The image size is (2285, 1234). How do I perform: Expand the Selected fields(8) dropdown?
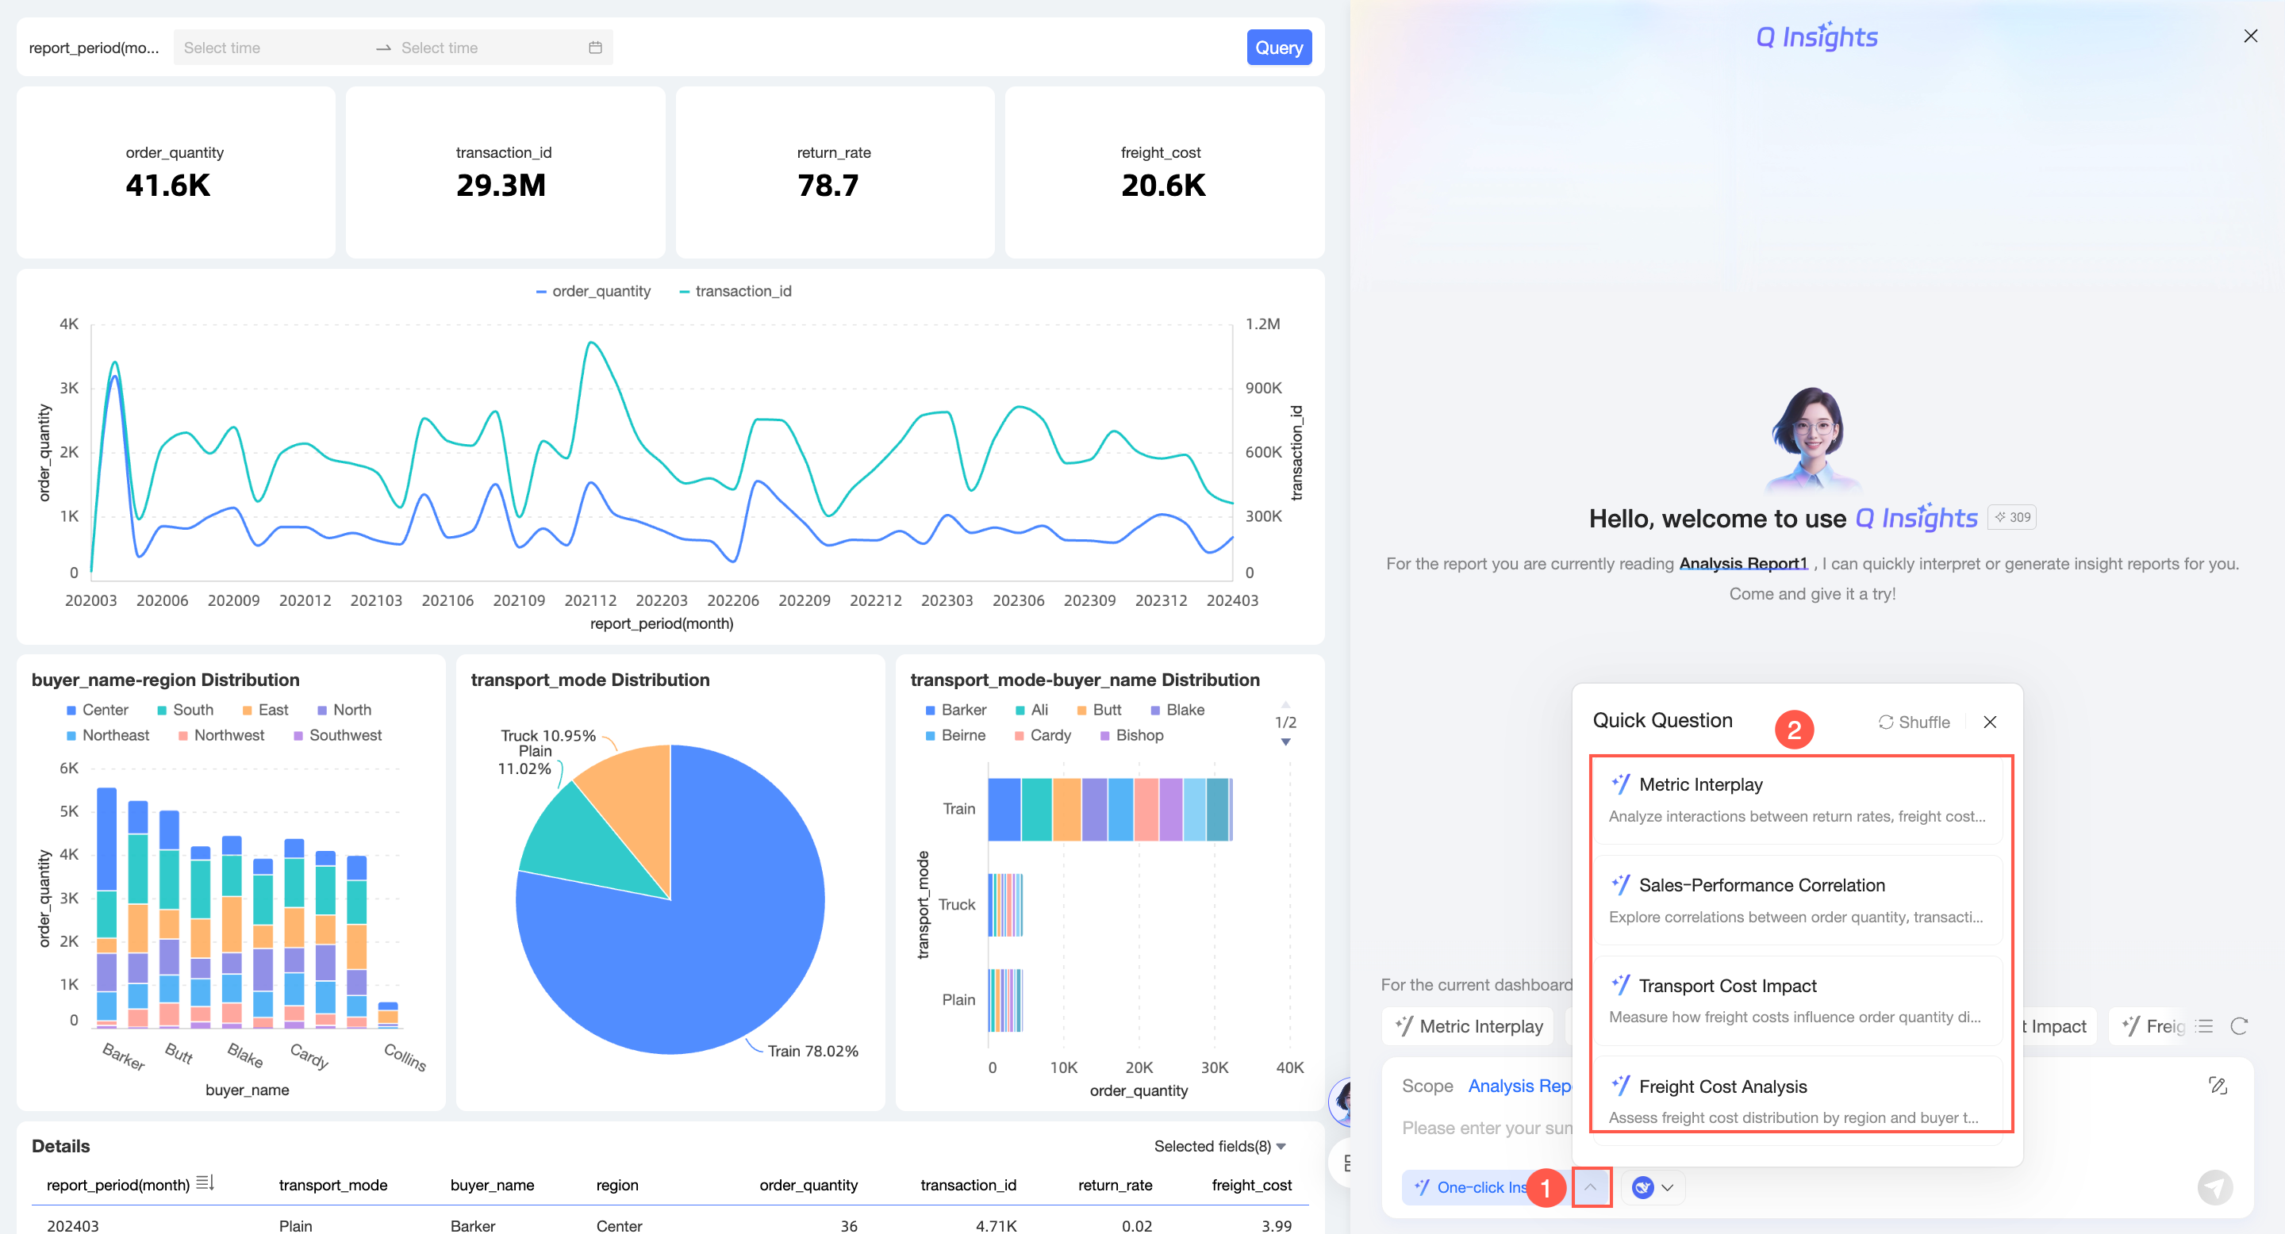[1219, 1145]
